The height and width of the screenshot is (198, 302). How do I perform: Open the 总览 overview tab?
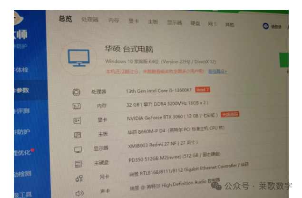pos(65,19)
